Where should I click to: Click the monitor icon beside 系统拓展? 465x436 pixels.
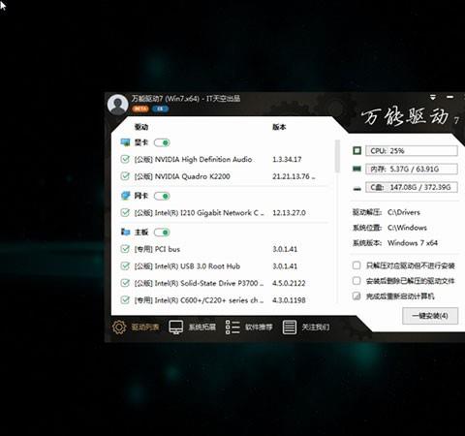pyautogui.click(x=176, y=327)
